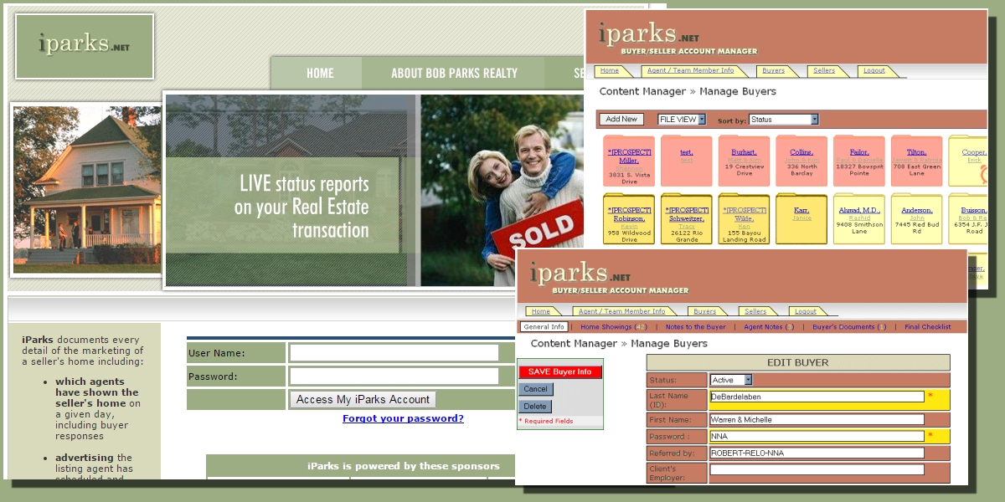Open the Home Showings sub-tab
Viewport: 1005px width, 502px height.
tap(614, 327)
